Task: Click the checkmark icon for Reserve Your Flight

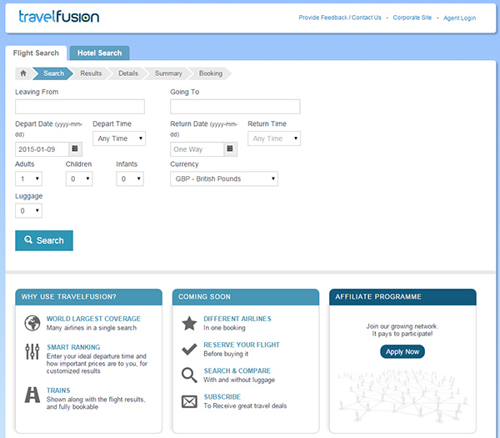Action: [189, 350]
